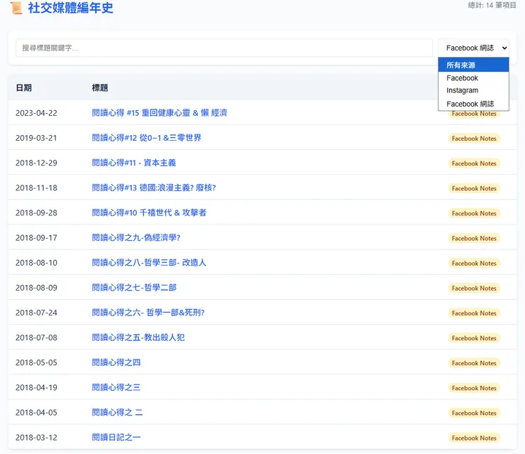Open 閱讀心得#11 - 資本主義 entry

(133, 163)
